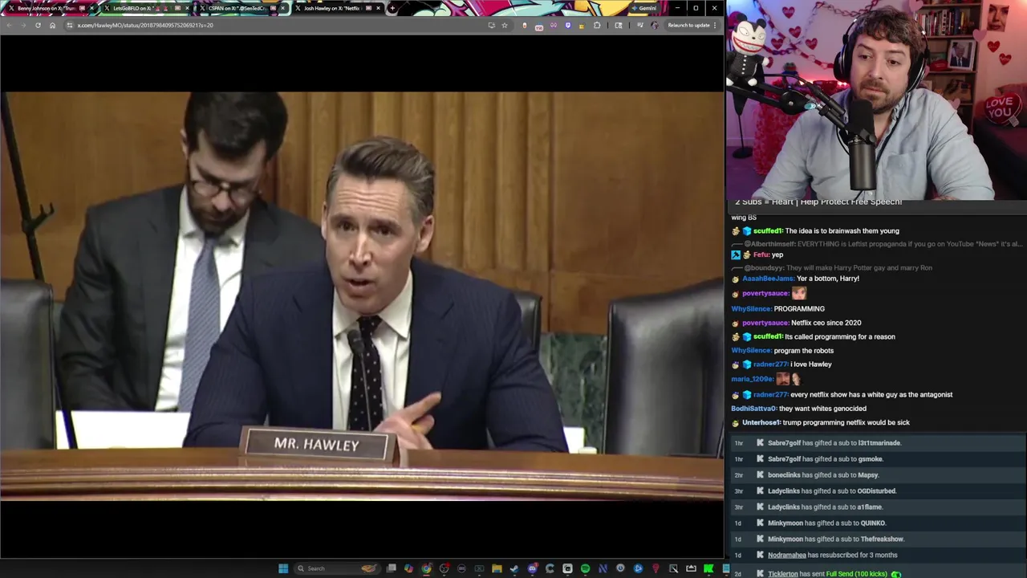Click WhySilence in PROGRAMMING message

(x=751, y=309)
